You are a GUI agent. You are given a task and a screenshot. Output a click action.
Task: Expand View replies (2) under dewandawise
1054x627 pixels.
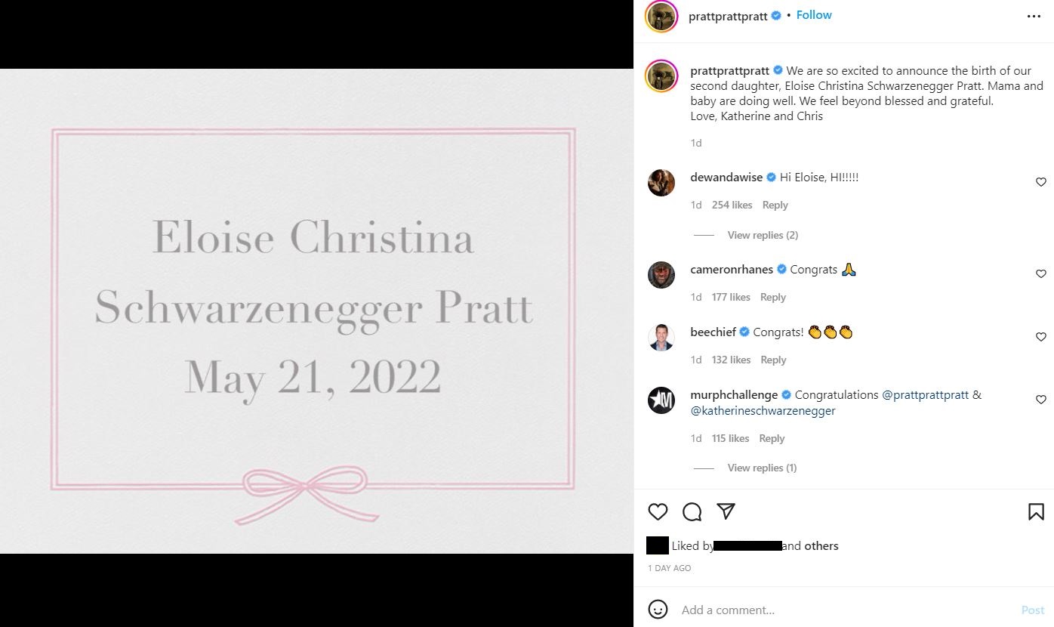(x=763, y=235)
